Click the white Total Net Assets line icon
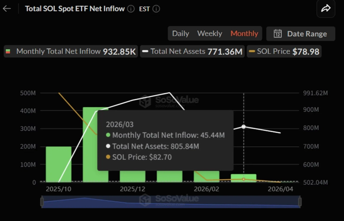The width and height of the screenshot is (344, 221). tap(145, 52)
